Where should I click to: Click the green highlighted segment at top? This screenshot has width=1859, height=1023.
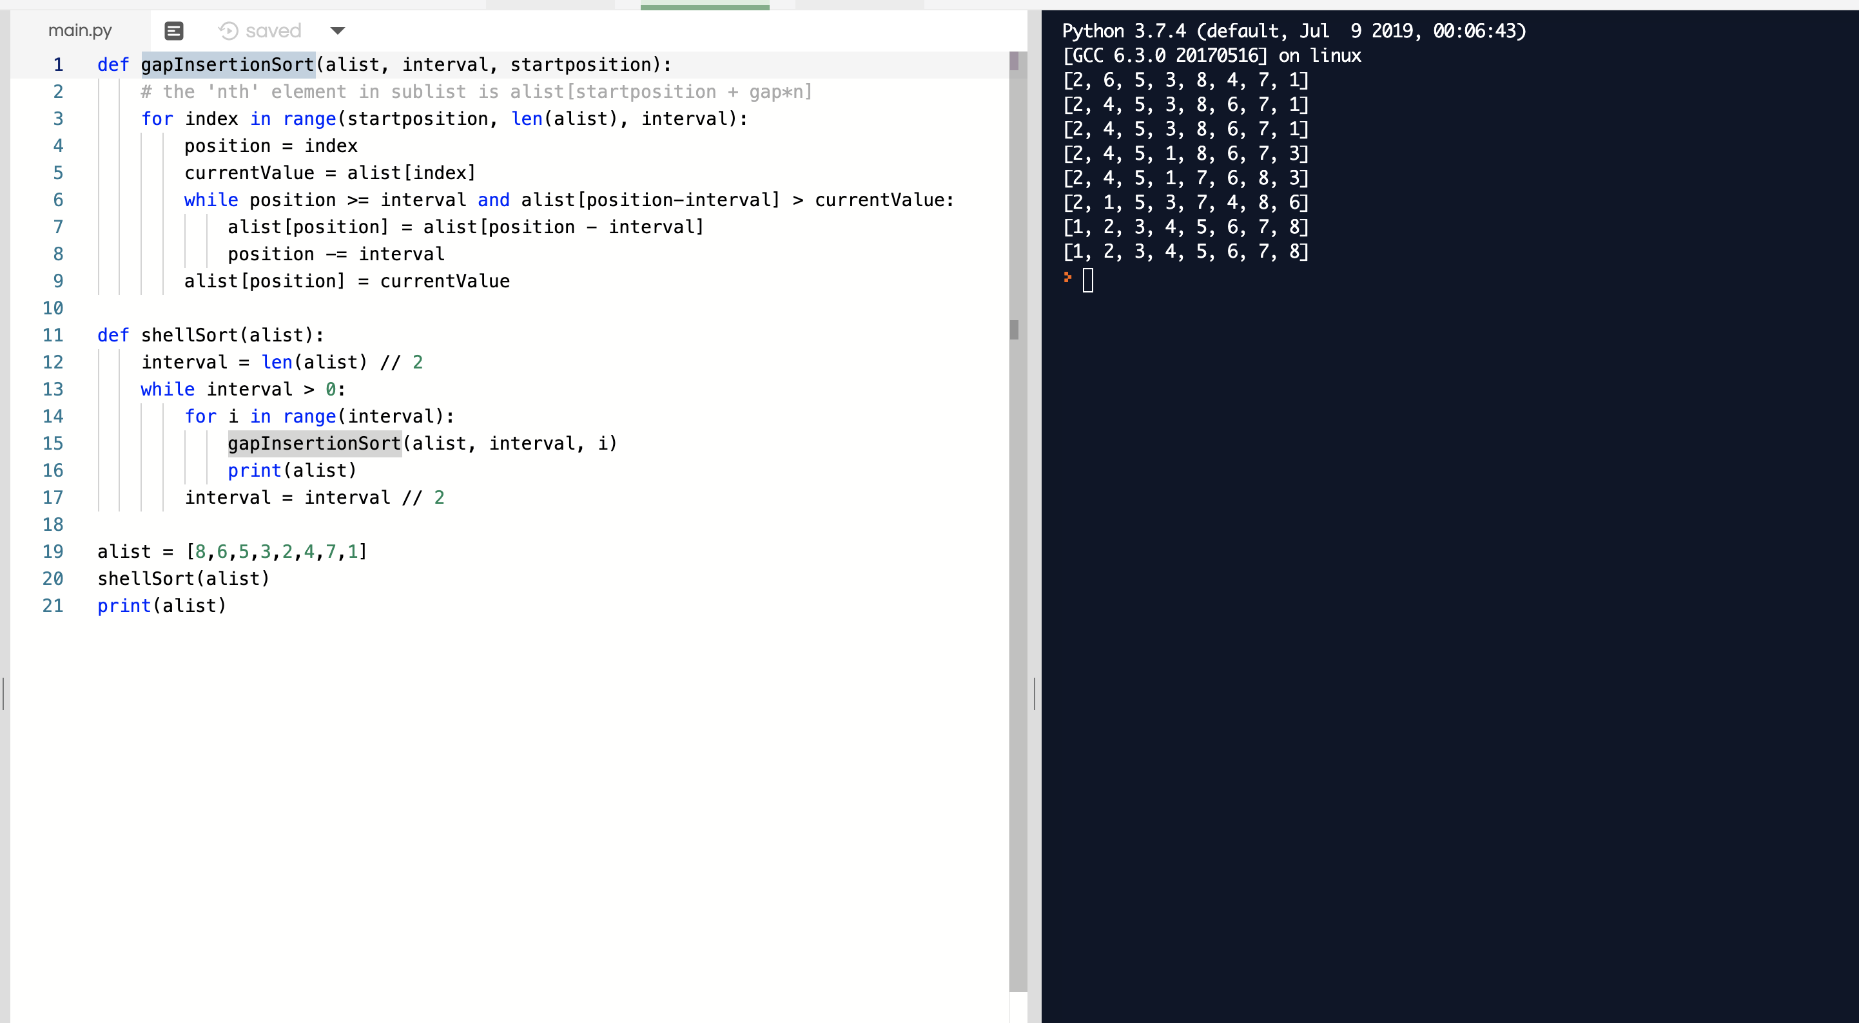pos(705,7)
